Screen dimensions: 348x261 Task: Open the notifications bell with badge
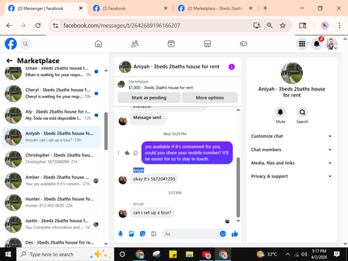pos(317,44)
